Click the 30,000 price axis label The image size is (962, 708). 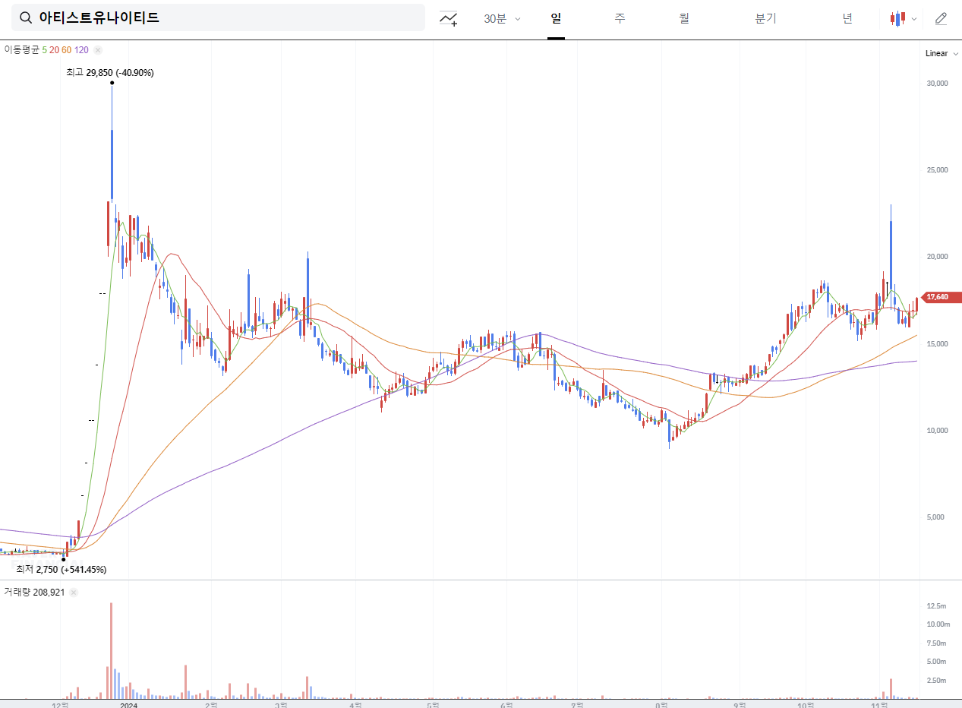[x=937, y=84]
